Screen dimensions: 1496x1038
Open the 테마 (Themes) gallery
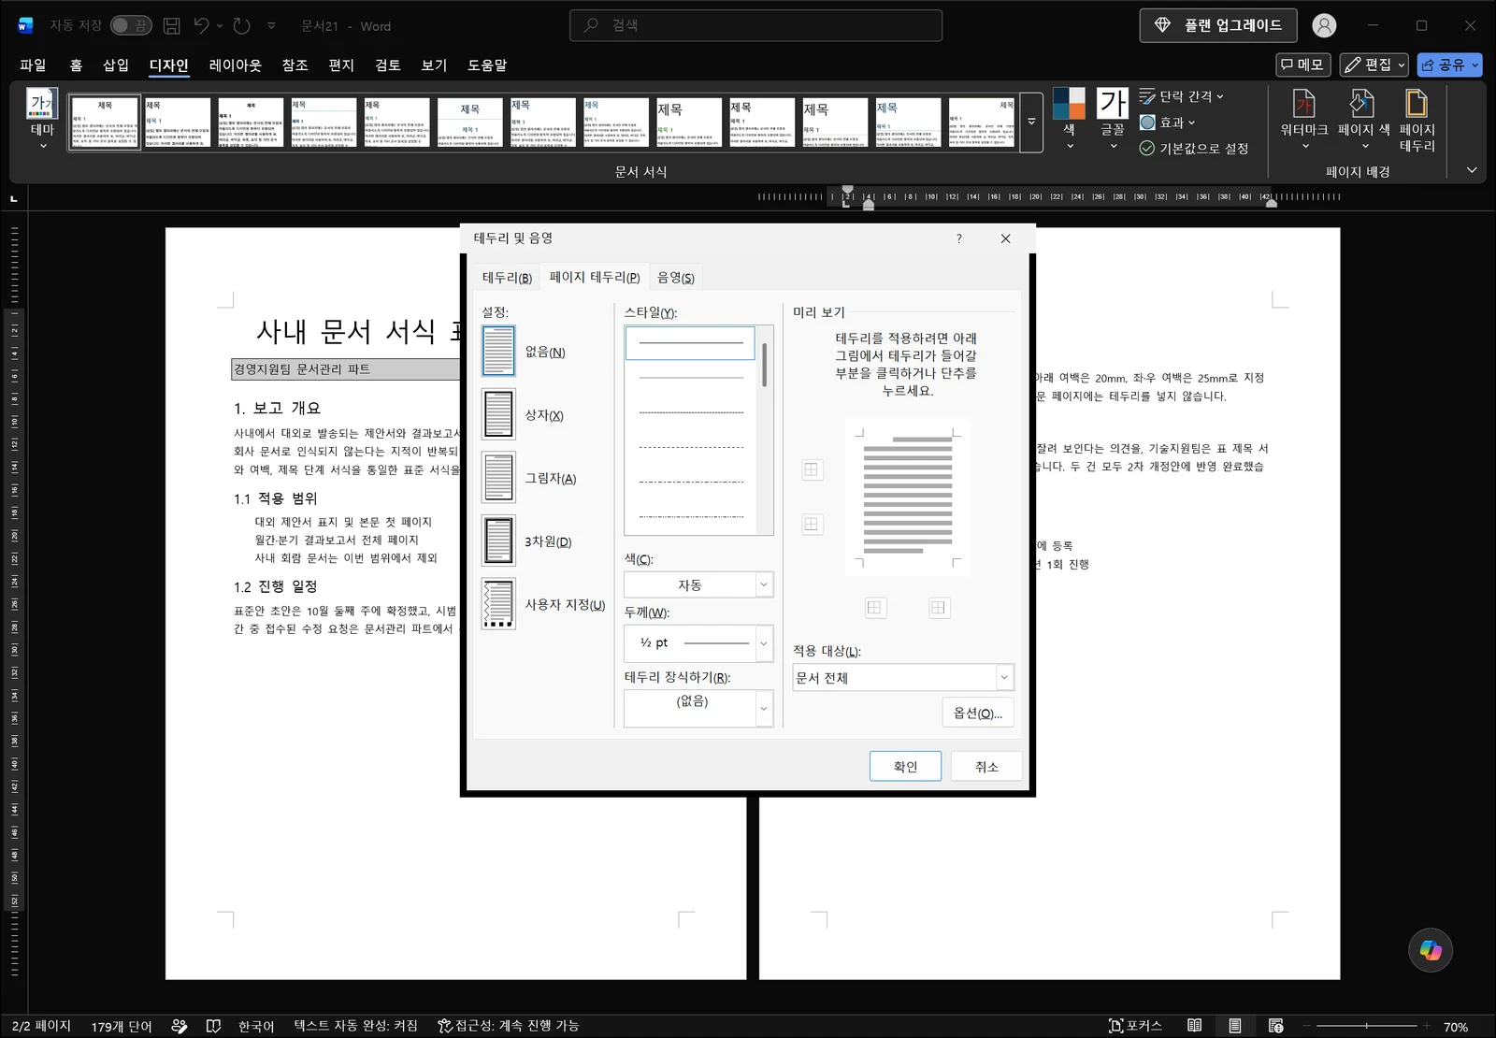pyautogui.click(x=42, y=120)
